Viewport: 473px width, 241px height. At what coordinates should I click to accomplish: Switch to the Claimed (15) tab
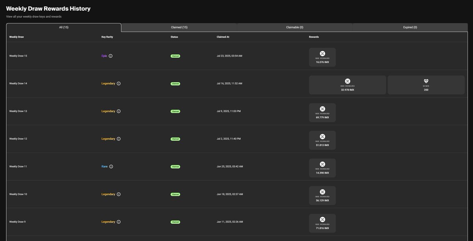[x=179, y=27]
